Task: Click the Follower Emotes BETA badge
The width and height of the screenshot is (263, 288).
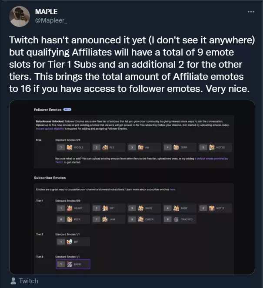Action: tap(67, 109)
